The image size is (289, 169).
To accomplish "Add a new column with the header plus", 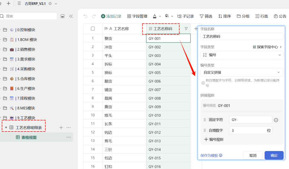I will tap(196, 29).
